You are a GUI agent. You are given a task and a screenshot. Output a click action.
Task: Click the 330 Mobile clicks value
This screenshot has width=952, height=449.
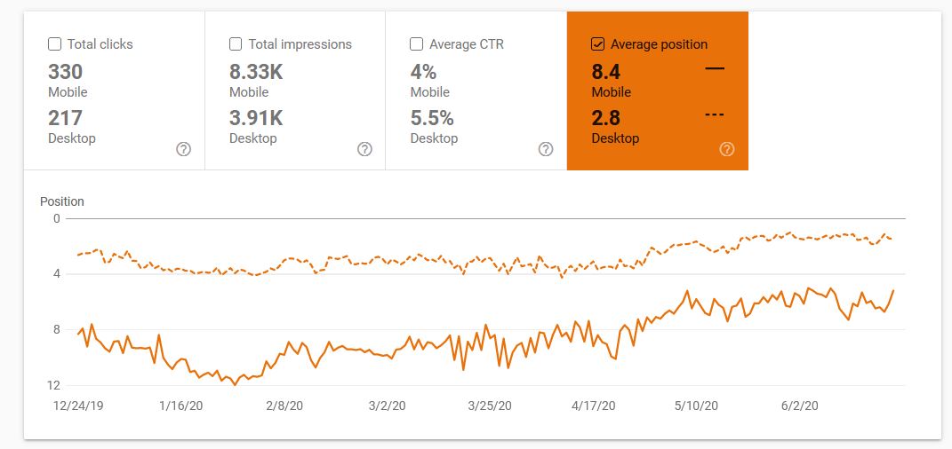tap(65, 72)
